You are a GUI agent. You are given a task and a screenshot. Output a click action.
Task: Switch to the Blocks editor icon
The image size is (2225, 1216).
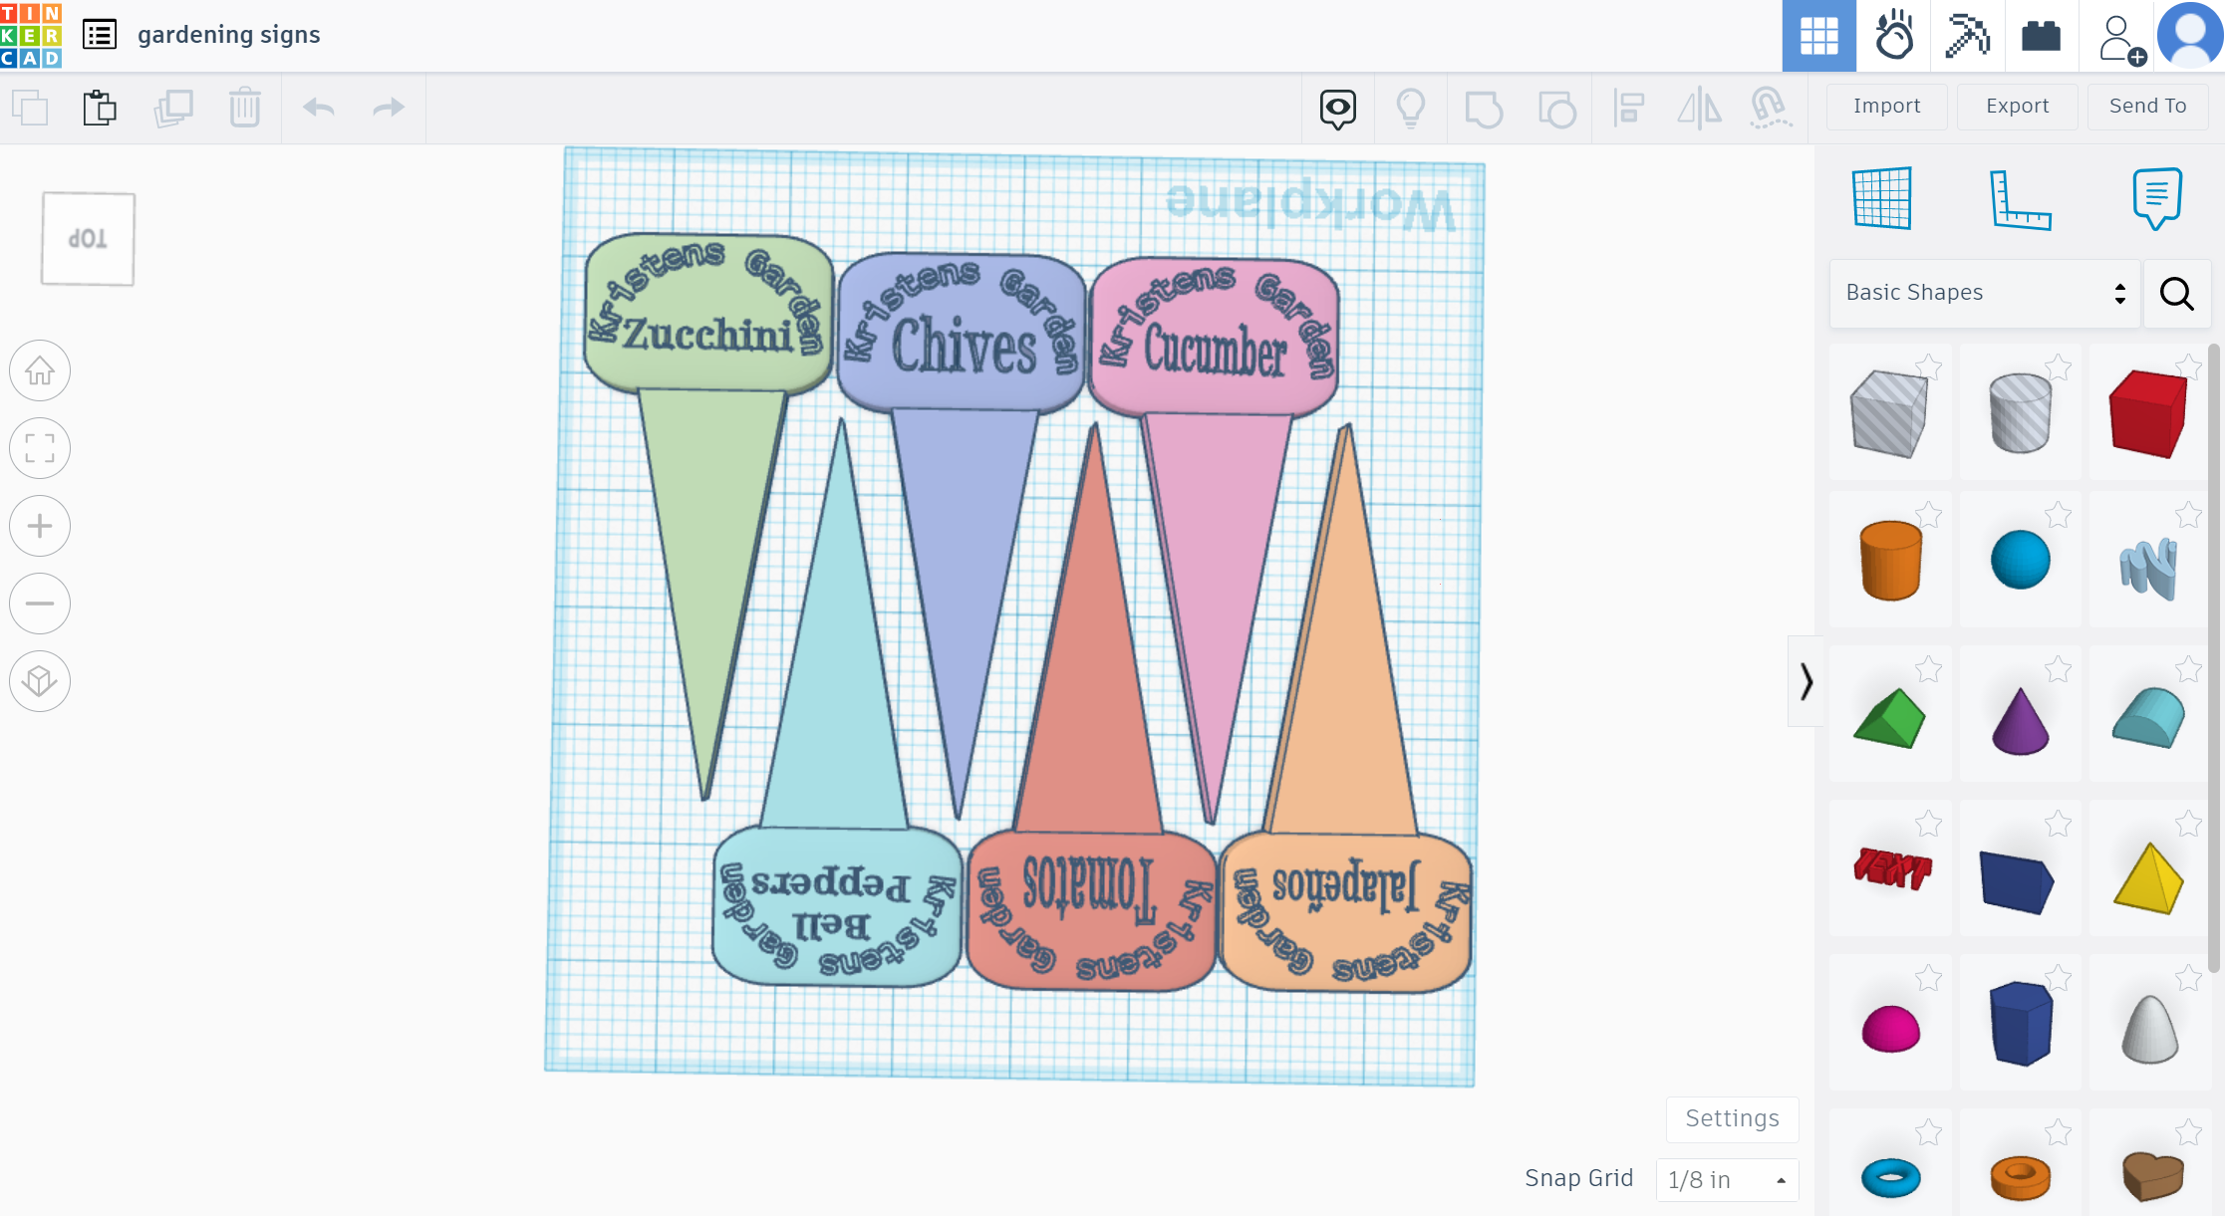pyautogui.click(x=1967, y=36)
